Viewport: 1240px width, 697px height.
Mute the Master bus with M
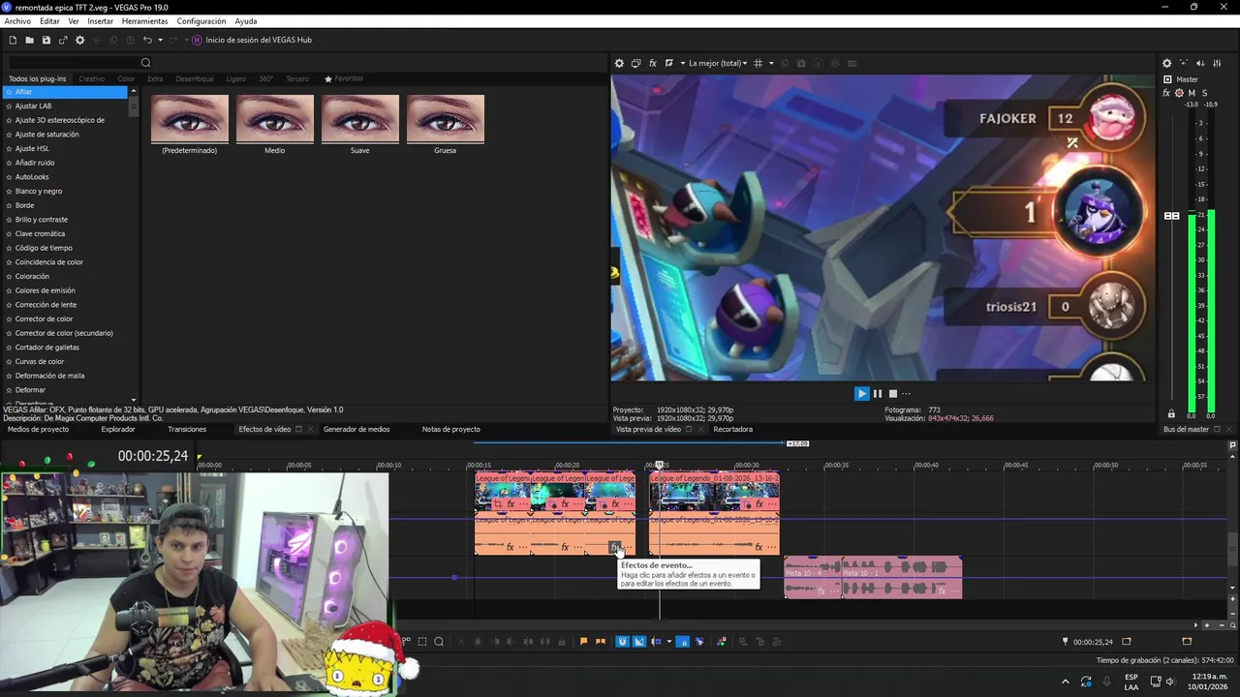click(1192, 93)
